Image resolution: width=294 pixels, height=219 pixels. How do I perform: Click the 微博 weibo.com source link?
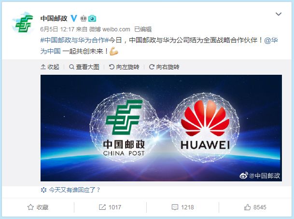tap(110, 29)
